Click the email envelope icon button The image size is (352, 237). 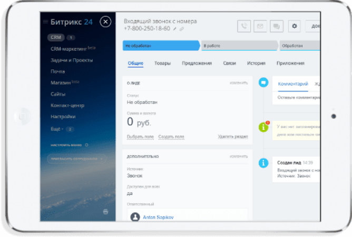pyautogui.click(x=260, y=26)
